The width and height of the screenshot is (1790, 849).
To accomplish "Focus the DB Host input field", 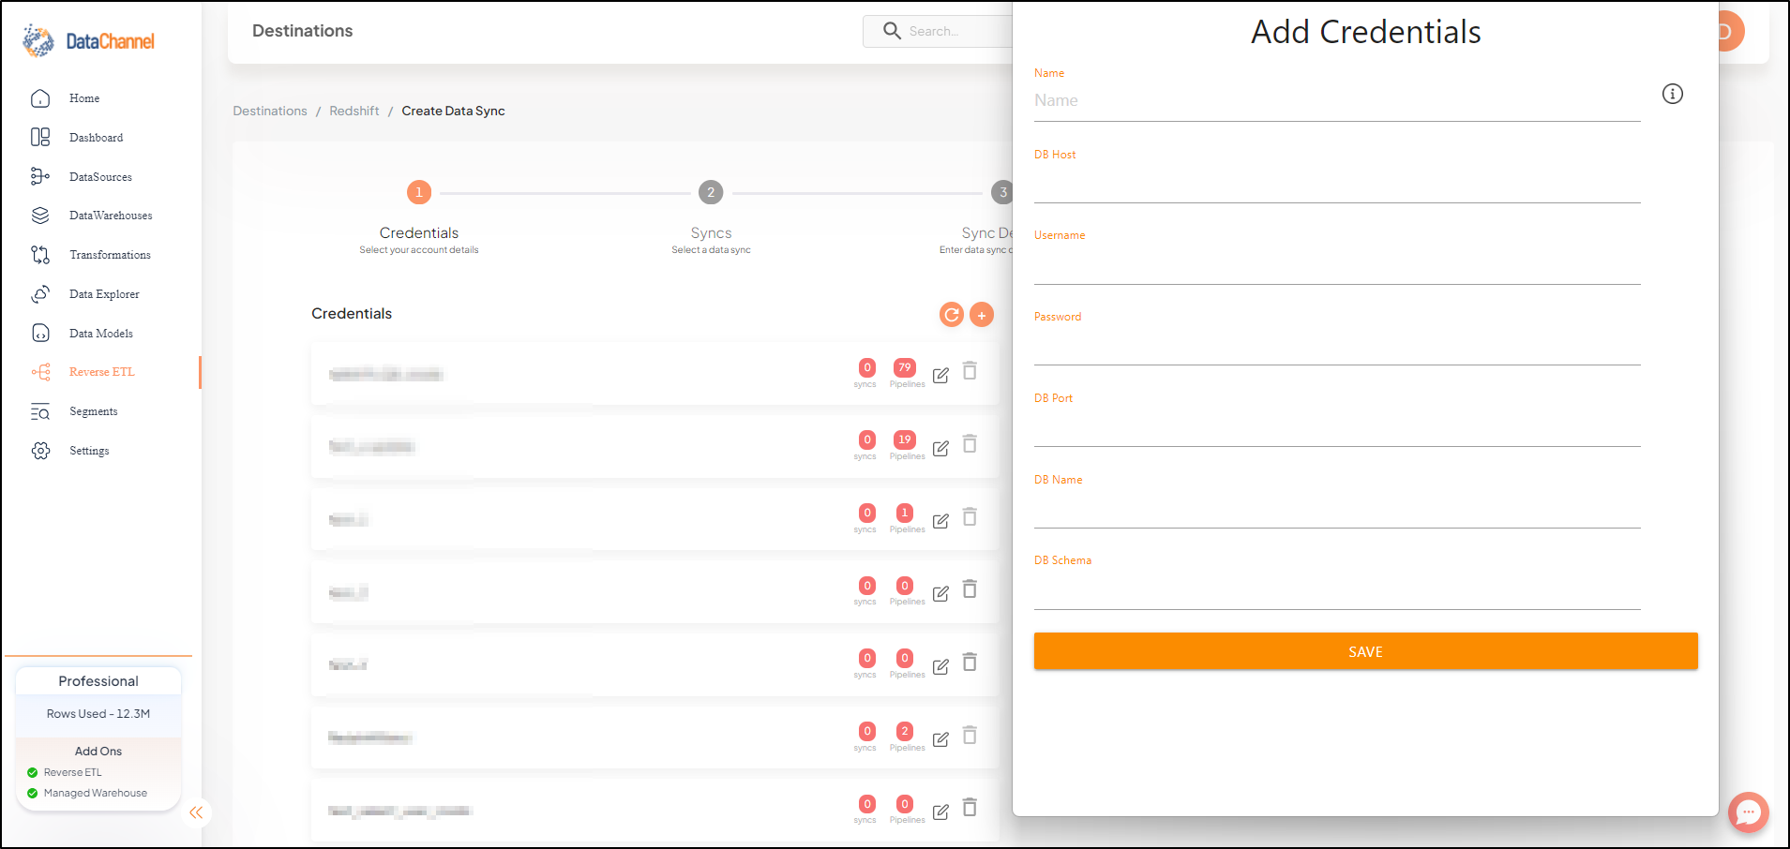I will (1336, 185).
